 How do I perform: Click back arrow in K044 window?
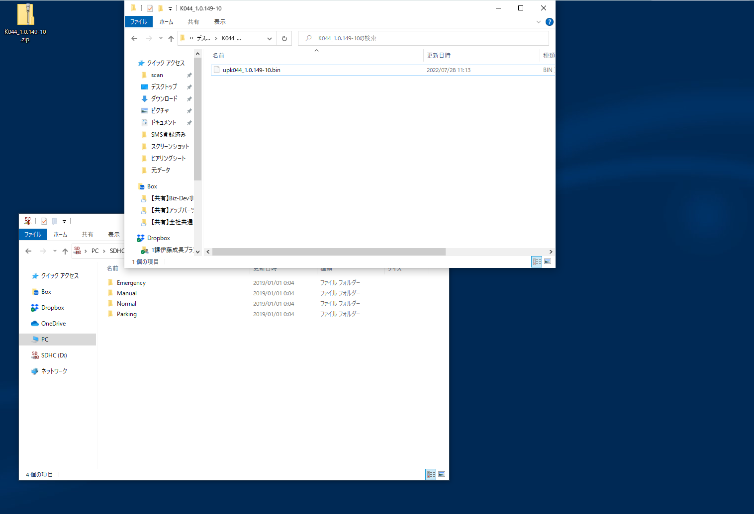pyautogui.click(x=134, y=38)
